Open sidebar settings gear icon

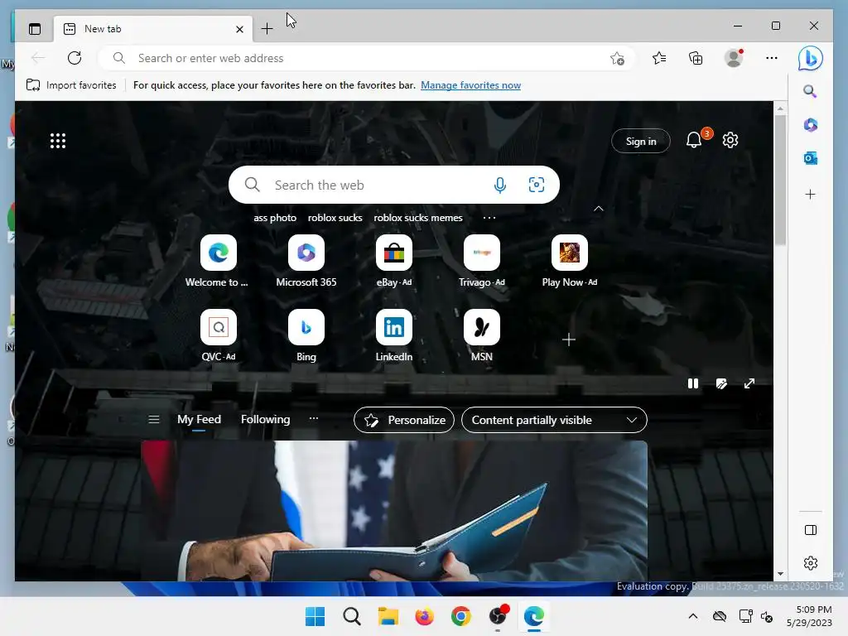pyautogui.click(x=810, y=563)
